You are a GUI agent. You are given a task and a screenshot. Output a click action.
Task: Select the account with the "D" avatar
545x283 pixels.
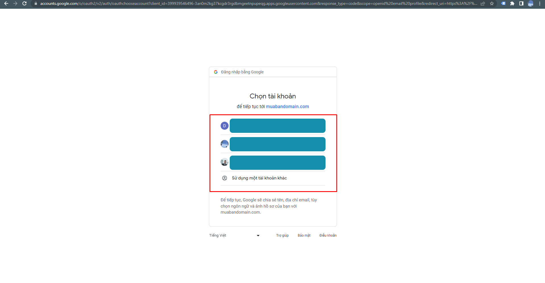coord(273,126)
